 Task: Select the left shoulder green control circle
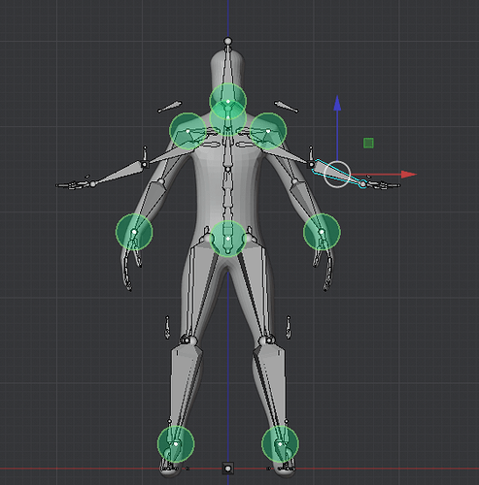click(x=188, y=131)
